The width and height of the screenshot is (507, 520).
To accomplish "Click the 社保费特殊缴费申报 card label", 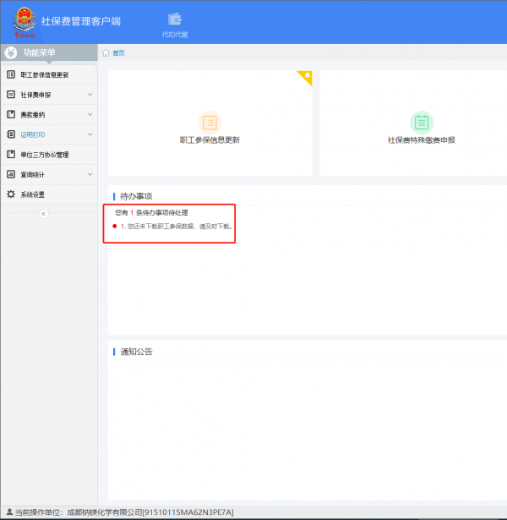I will coord(421,140).
